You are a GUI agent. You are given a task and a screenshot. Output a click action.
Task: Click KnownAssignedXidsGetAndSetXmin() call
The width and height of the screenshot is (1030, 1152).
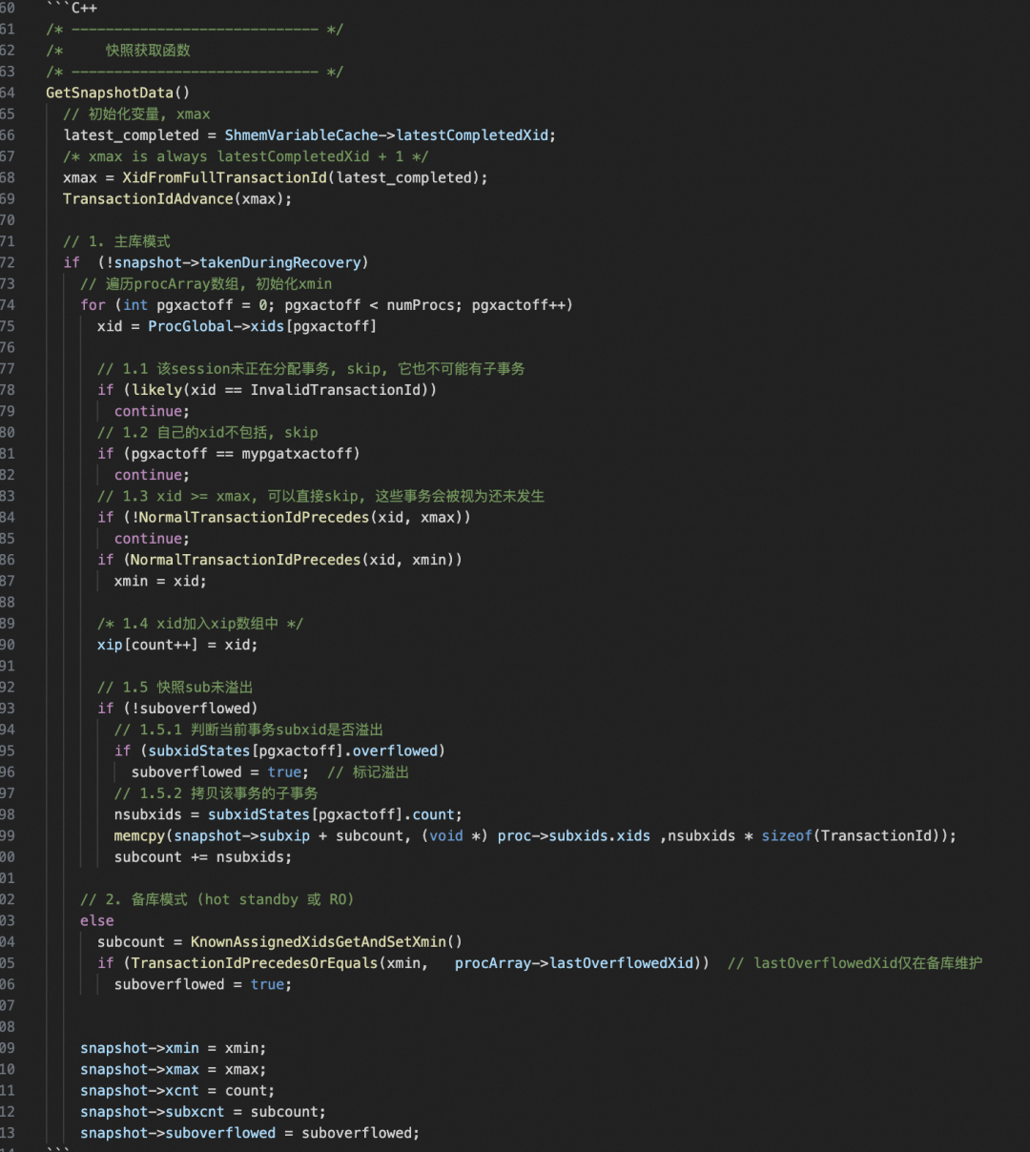click(x=326, y=942)
